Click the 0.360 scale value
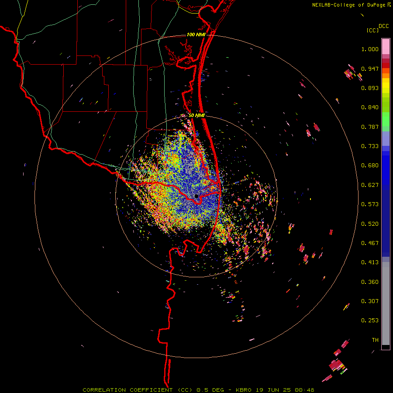 [x=370, y=282]
